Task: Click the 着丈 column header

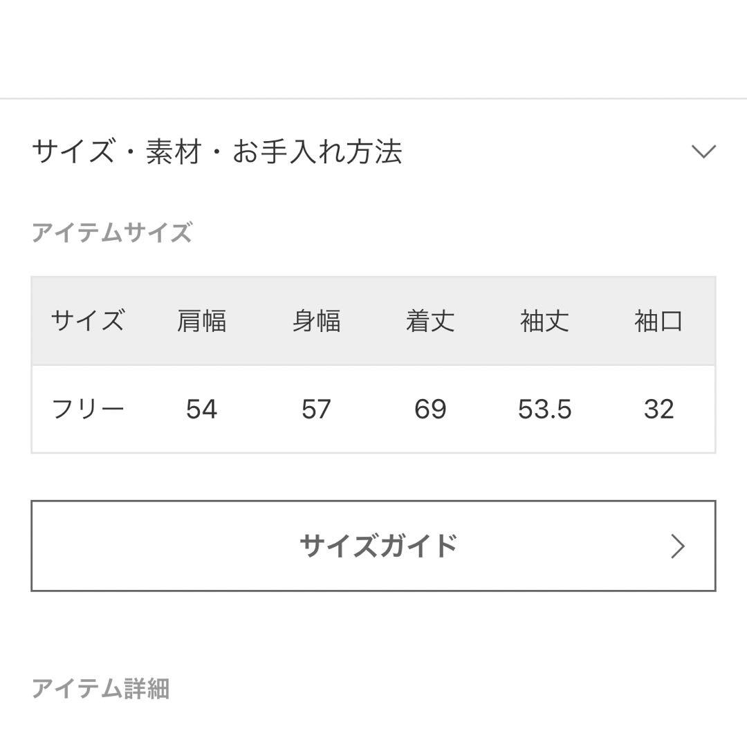Action: click(430, 321)
